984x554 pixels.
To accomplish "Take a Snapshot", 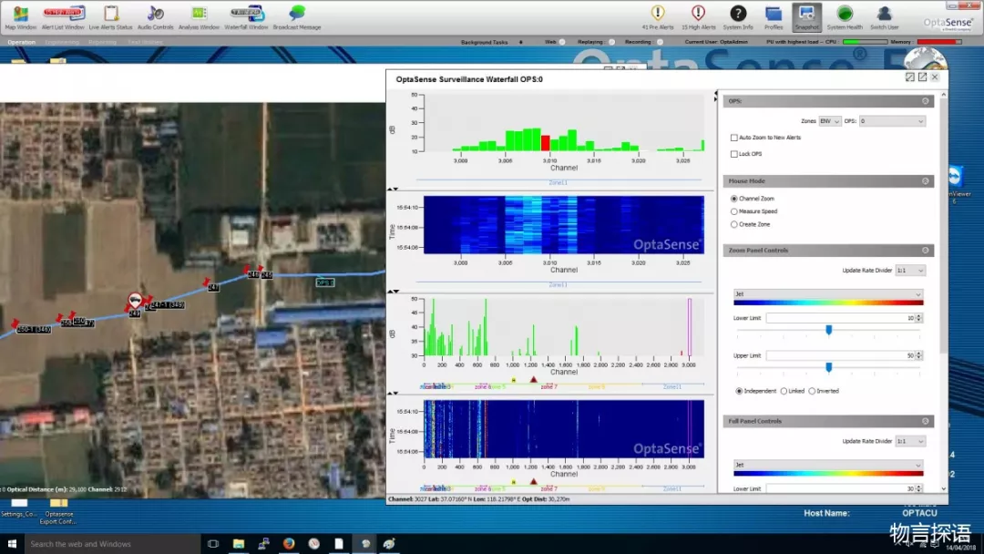I will pyautogui.click(x=806, y=17).
